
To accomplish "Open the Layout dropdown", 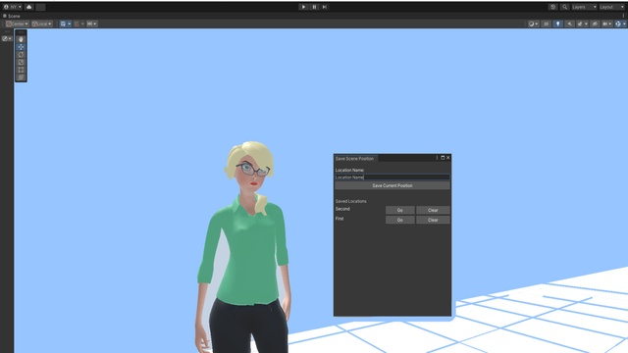I will click(x=611, y=7).
